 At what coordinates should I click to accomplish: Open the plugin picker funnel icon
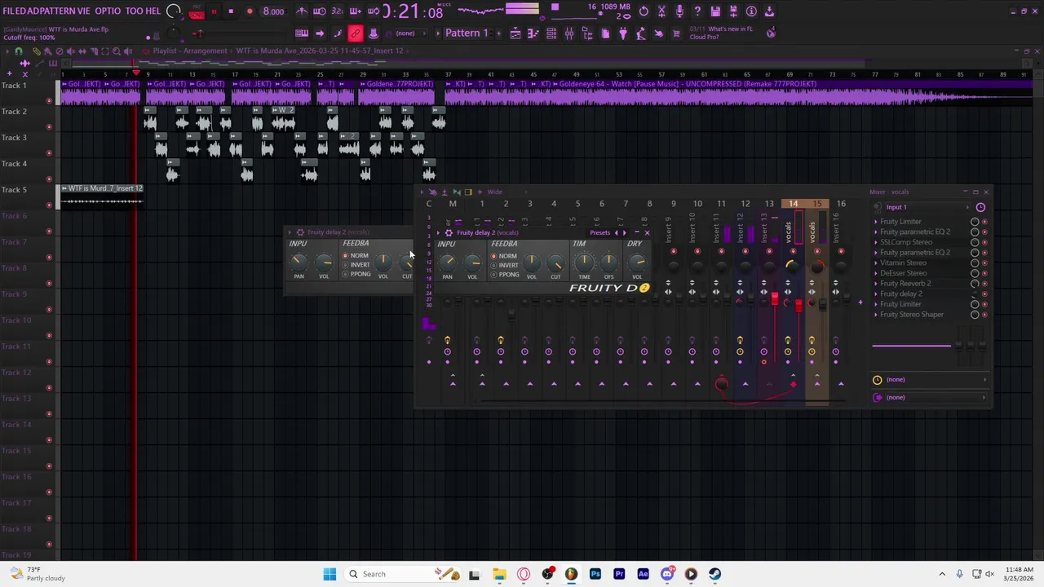(623, 33)
